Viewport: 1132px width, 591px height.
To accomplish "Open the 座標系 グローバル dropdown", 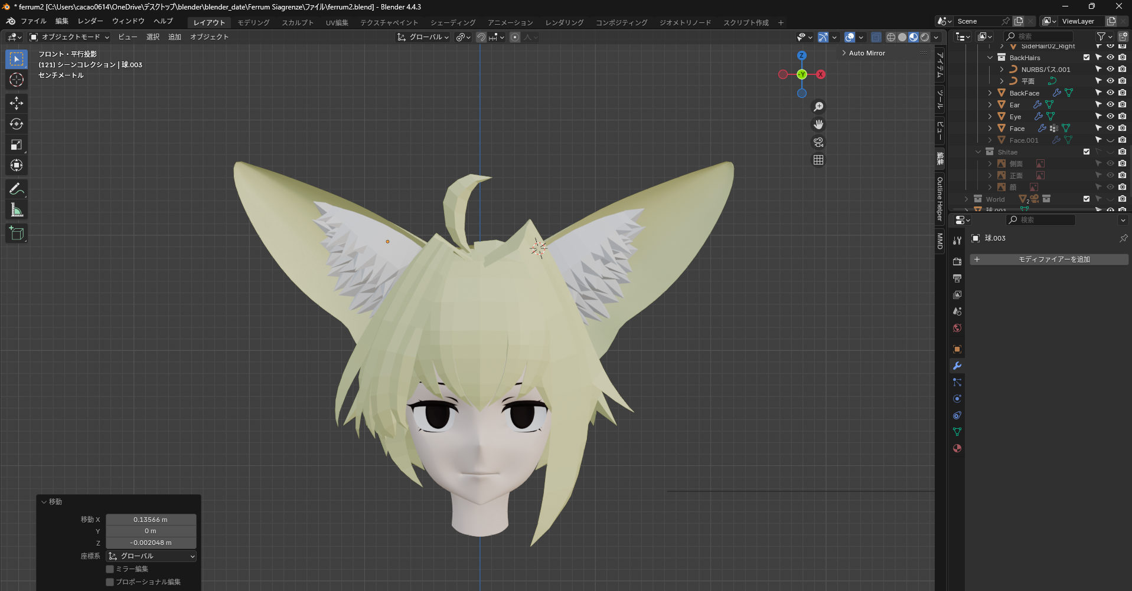I will [151, 556].
